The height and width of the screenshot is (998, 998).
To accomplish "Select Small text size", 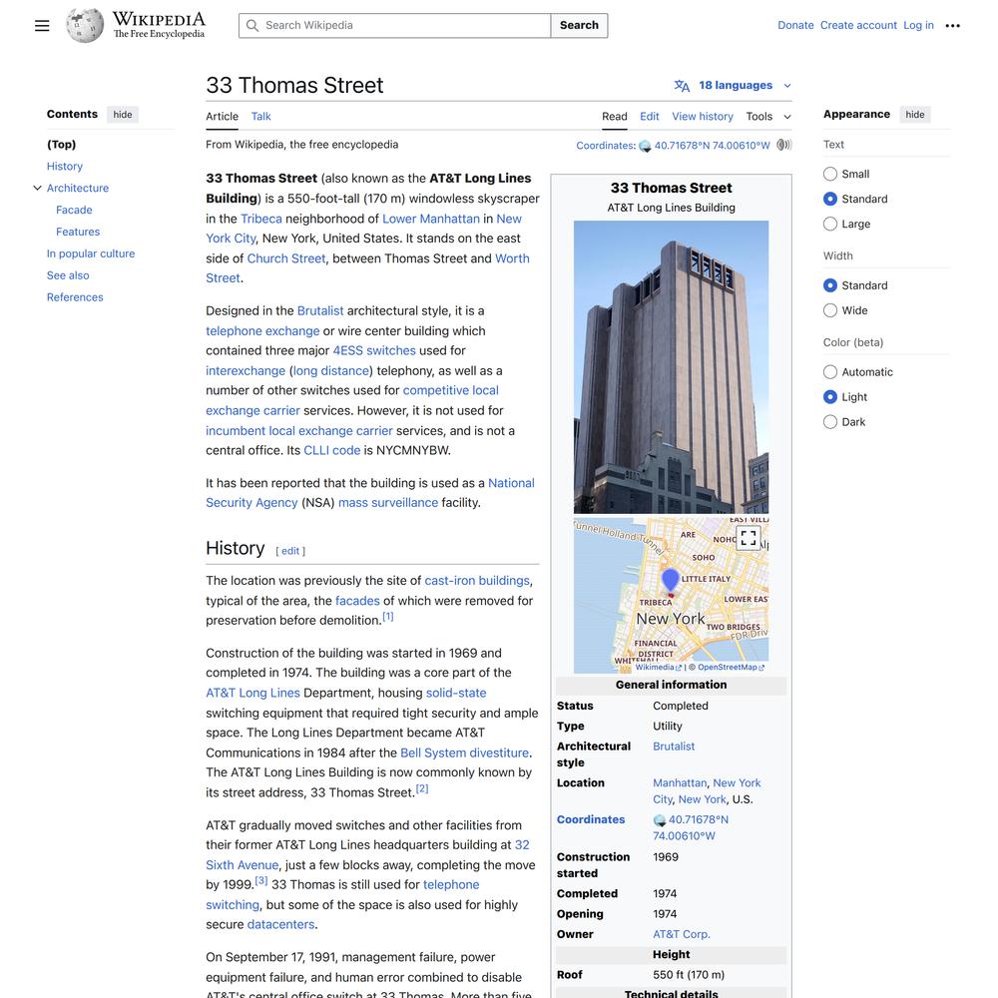I will (x=830, y=174).
